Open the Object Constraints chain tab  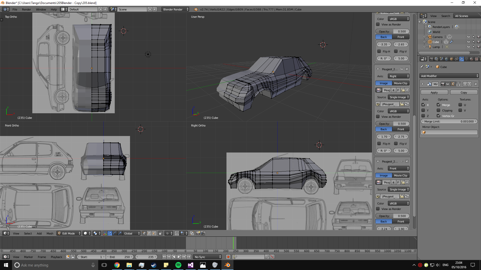[x=456, y=59]
